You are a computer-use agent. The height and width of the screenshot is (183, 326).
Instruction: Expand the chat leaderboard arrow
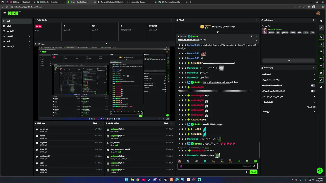[x=218, y=32]
